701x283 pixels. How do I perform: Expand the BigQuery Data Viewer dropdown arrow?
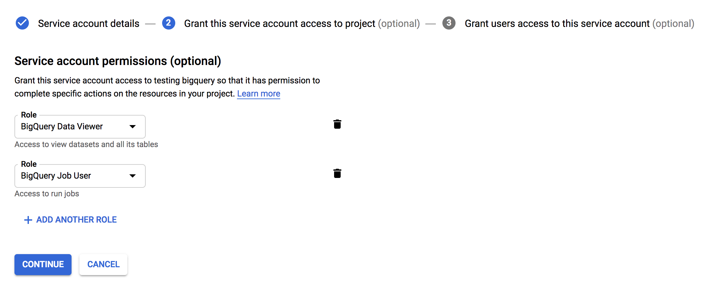coord(133,127)
